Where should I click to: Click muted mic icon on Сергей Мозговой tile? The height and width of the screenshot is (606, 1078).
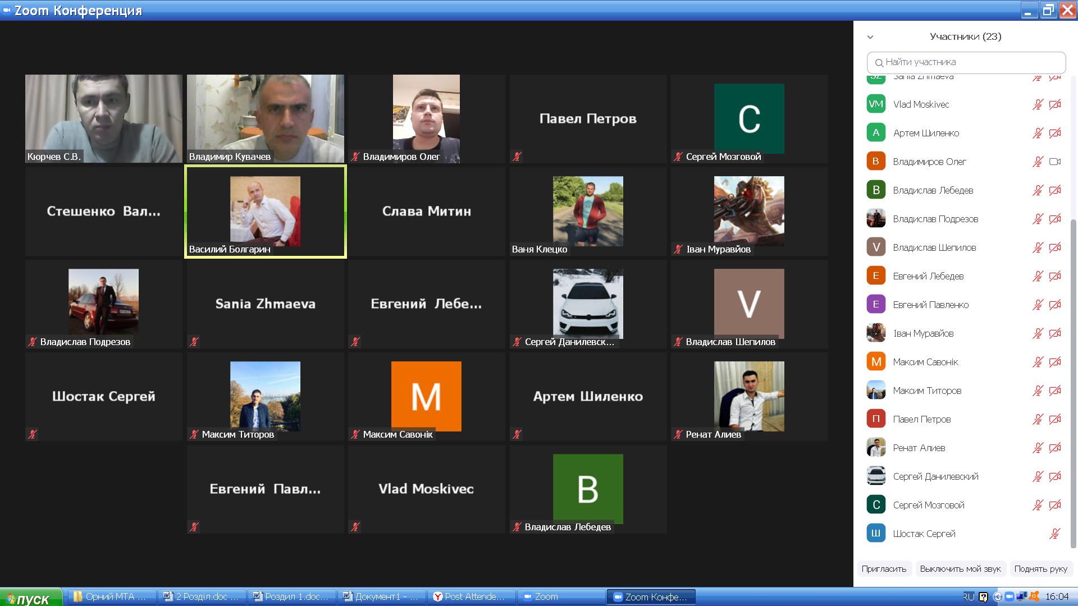(x=678, y=157)
